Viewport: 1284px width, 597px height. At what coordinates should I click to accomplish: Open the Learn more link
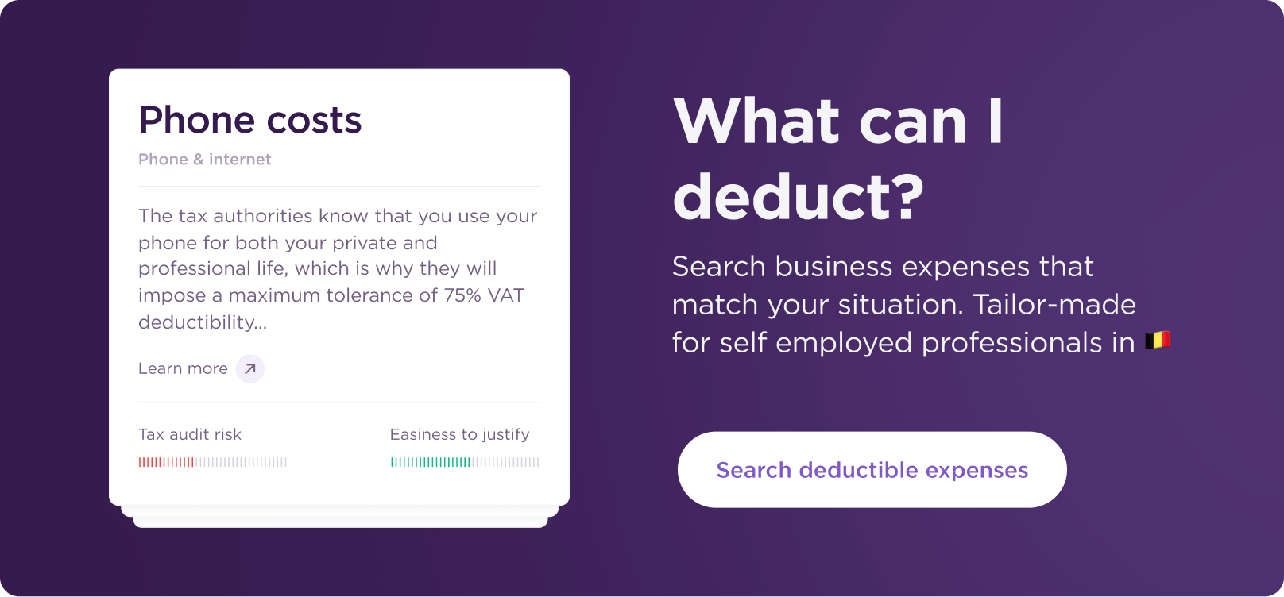pos(183,368)
